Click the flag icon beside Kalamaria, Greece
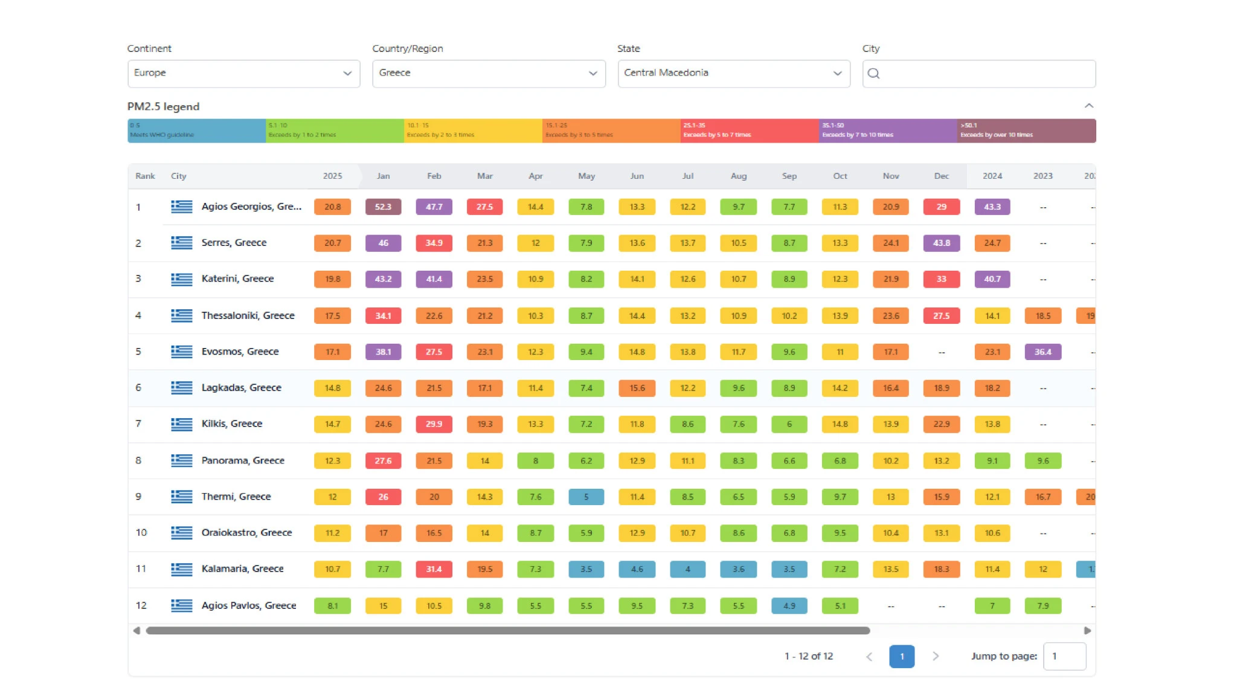1237x696 pixels. point(181,569)
